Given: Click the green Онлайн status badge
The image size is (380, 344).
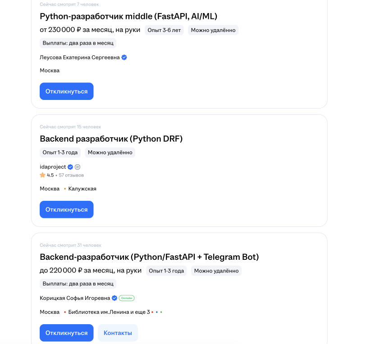Looking at the screenshot, I should [126, 298].
